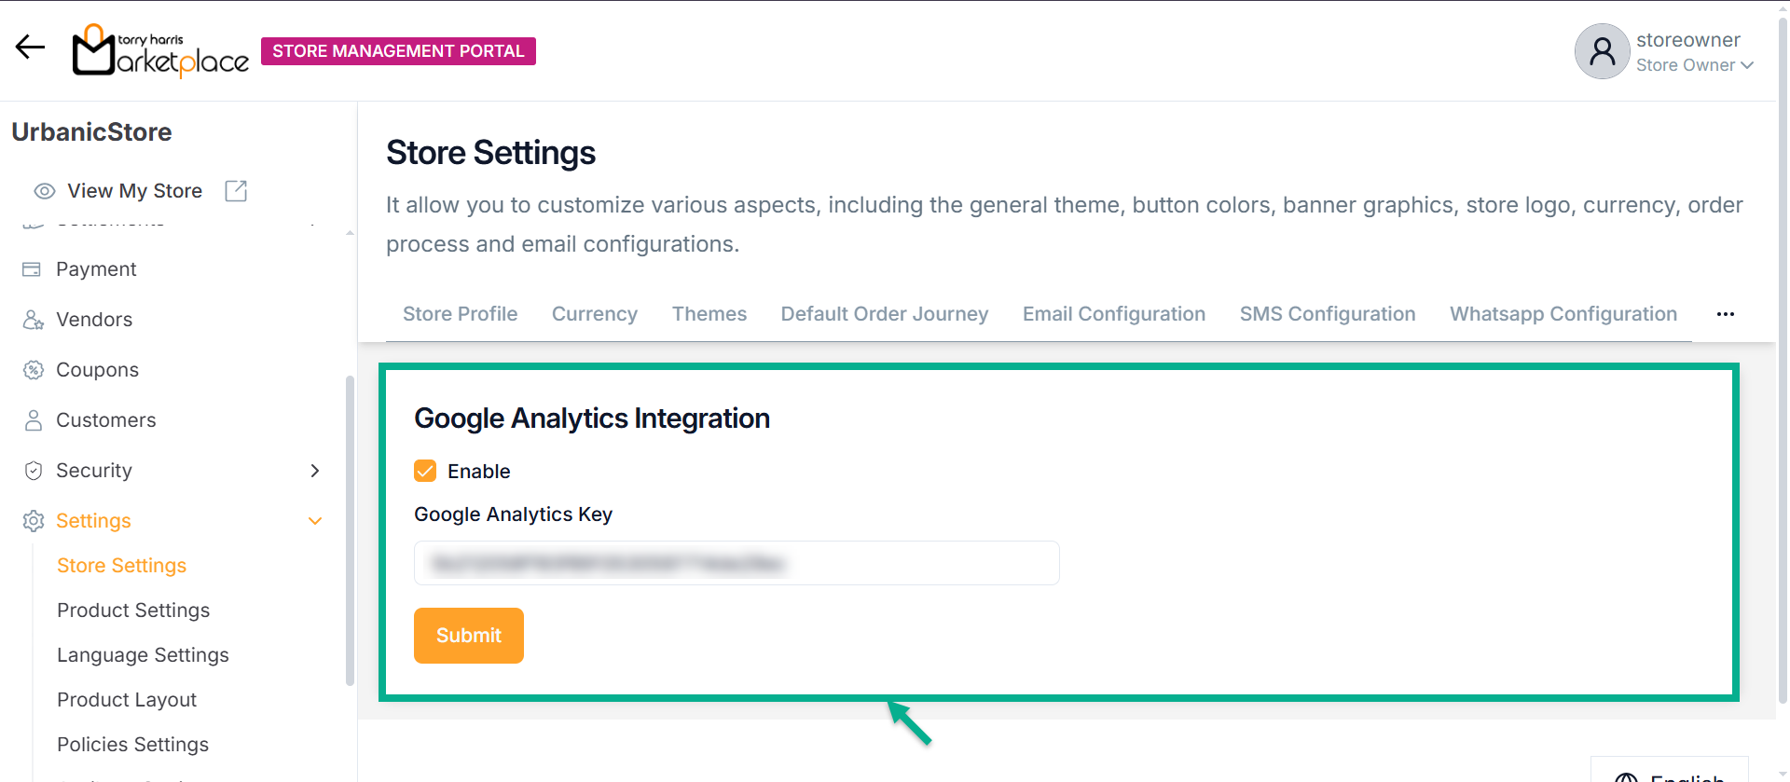This screenshot has height=782, width=1790.
Task: Expand the Security submenu chevron
Action: [x=315, y=471]
